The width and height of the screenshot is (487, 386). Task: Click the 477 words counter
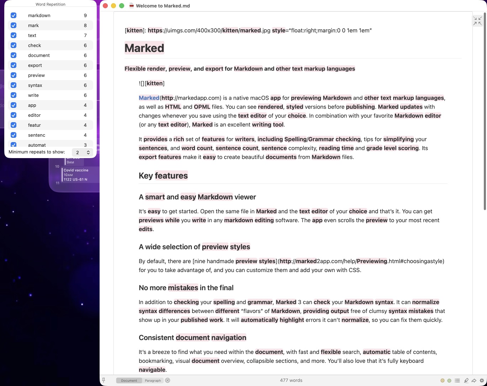pyautogui.click(x=291, y=380)
